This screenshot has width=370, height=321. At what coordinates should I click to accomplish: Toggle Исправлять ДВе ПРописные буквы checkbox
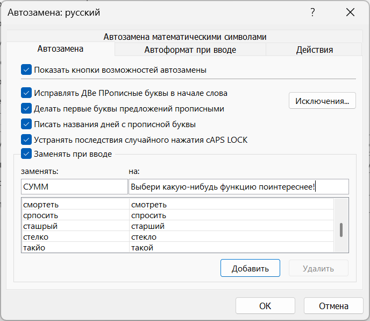26,93
